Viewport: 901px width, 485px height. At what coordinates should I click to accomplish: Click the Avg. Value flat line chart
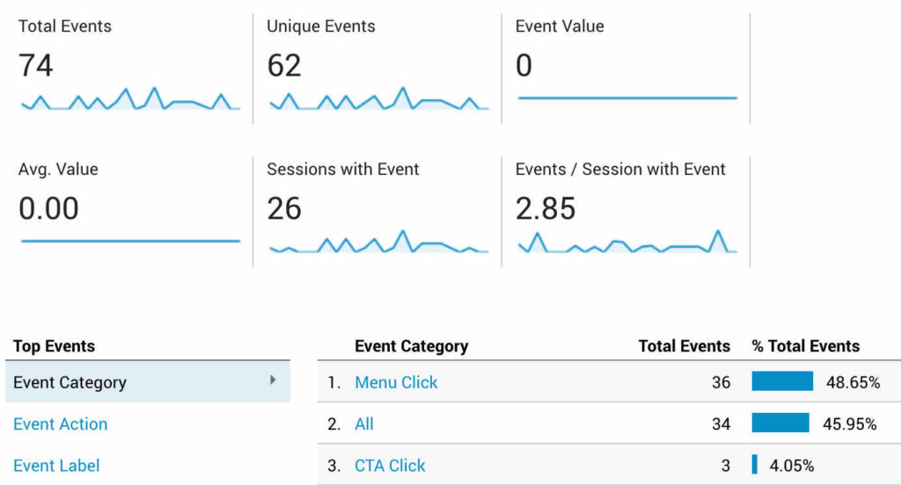click(x=130, y=240)
